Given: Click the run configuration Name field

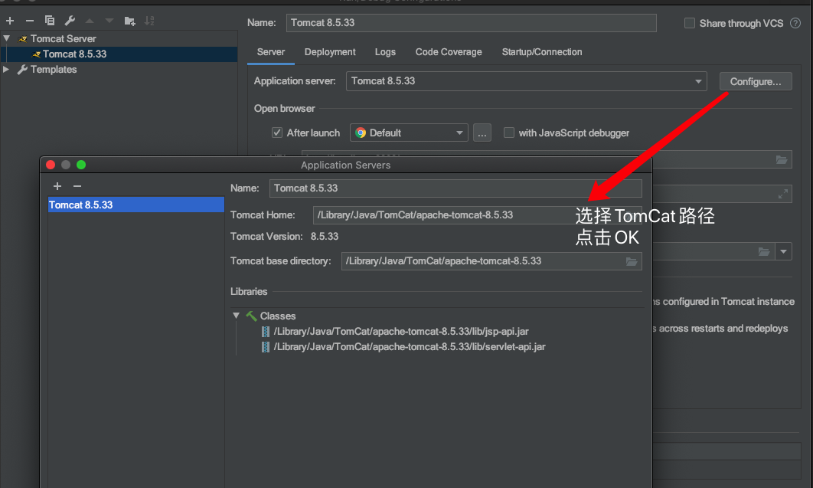Looking at the screenshot, I should pos(472,23).
